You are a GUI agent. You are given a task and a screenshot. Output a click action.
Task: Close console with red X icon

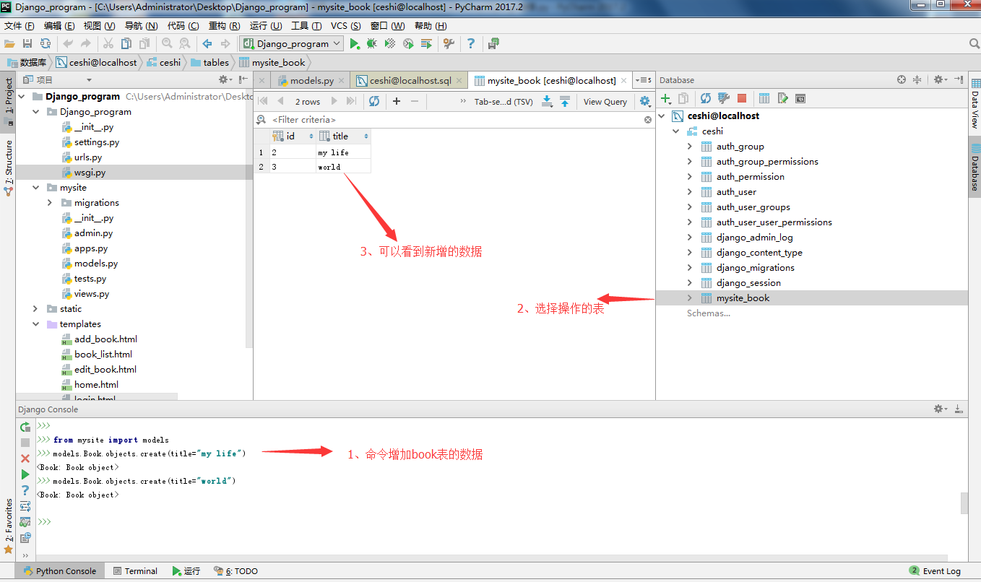pyautogui.click(x=25, y=459)
